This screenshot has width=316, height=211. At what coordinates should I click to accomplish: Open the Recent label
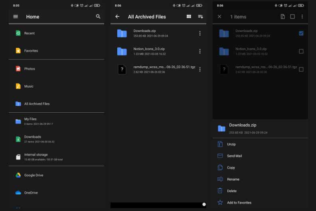(x=30, y=33)
